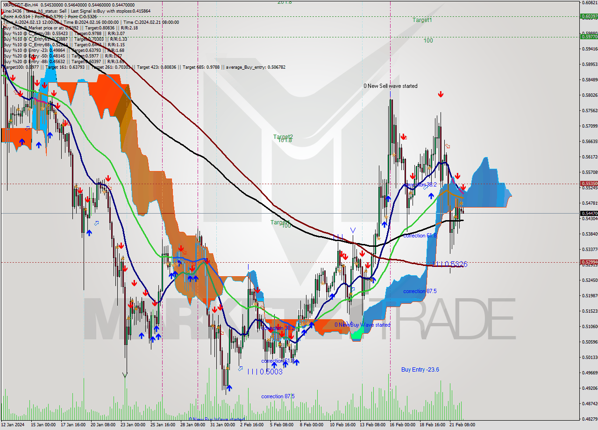Click the '23 Jan 00:00' date label

(x=133, y=424)
